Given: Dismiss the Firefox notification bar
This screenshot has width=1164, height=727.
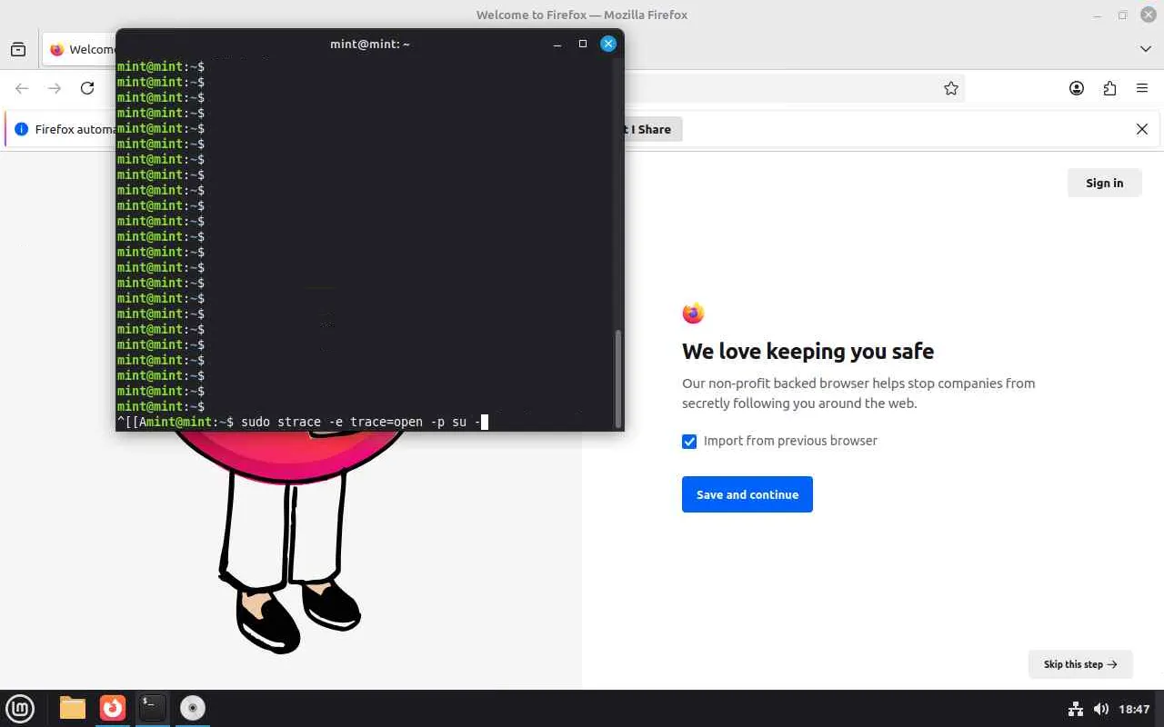Looking at the screenshot, I should pyautogui.click(x=1142, y=129).
